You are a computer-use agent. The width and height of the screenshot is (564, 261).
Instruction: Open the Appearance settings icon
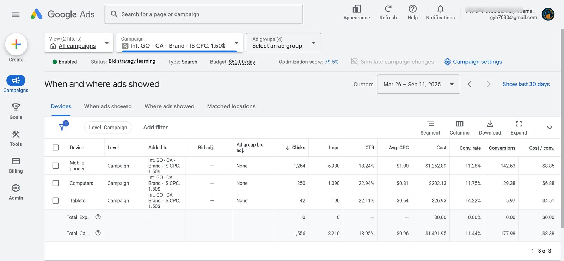click(357, 13)
